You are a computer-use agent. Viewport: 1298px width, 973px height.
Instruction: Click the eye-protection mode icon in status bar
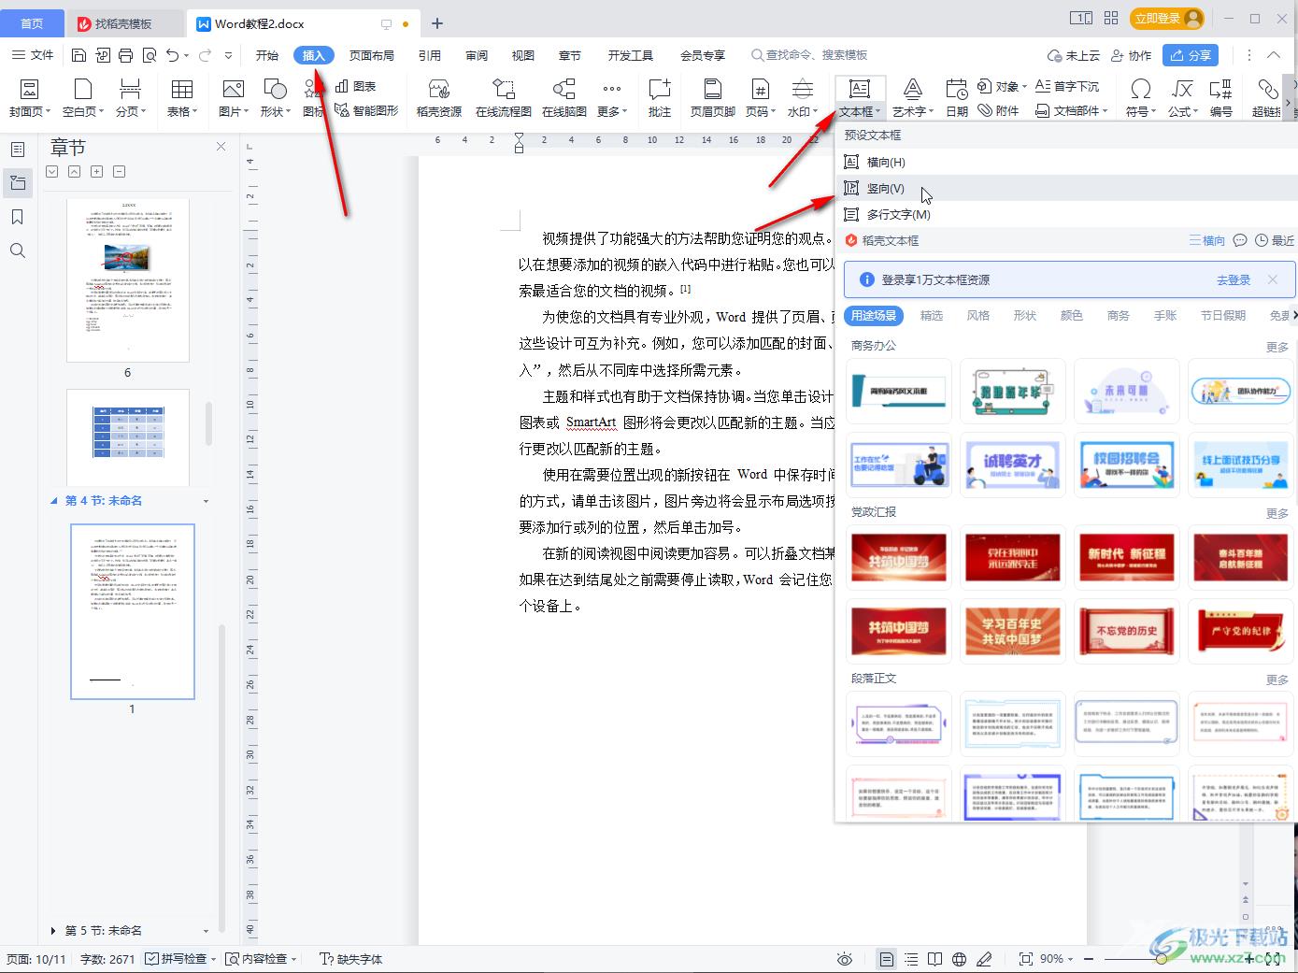tap(845, 959)
